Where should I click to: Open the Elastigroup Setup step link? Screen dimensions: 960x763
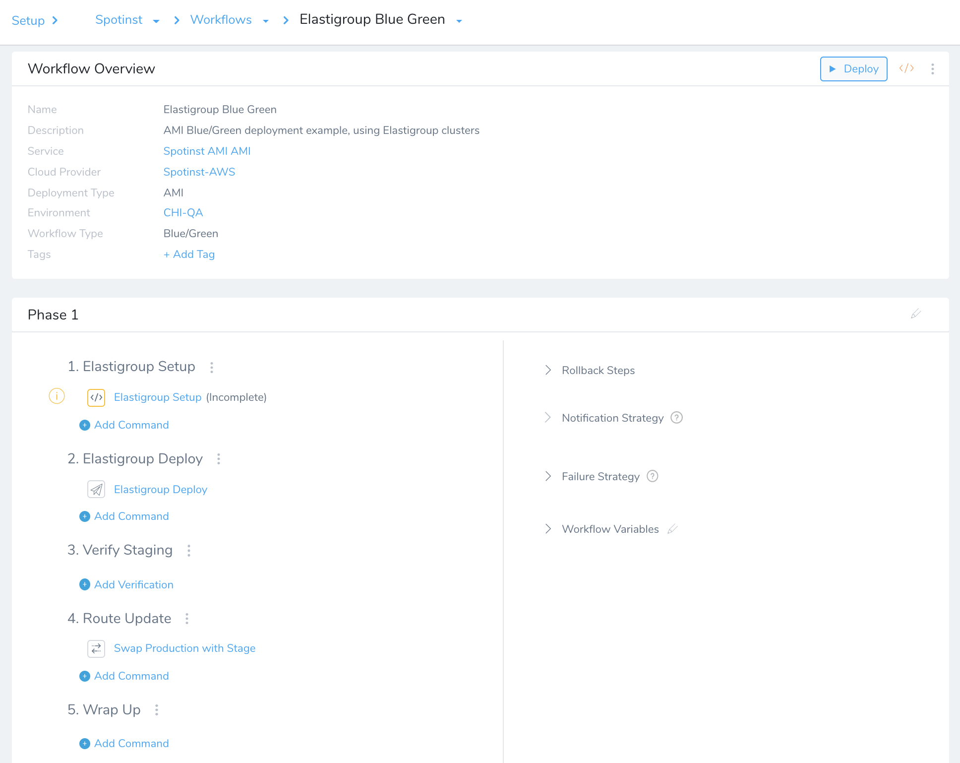coord(158,397)
